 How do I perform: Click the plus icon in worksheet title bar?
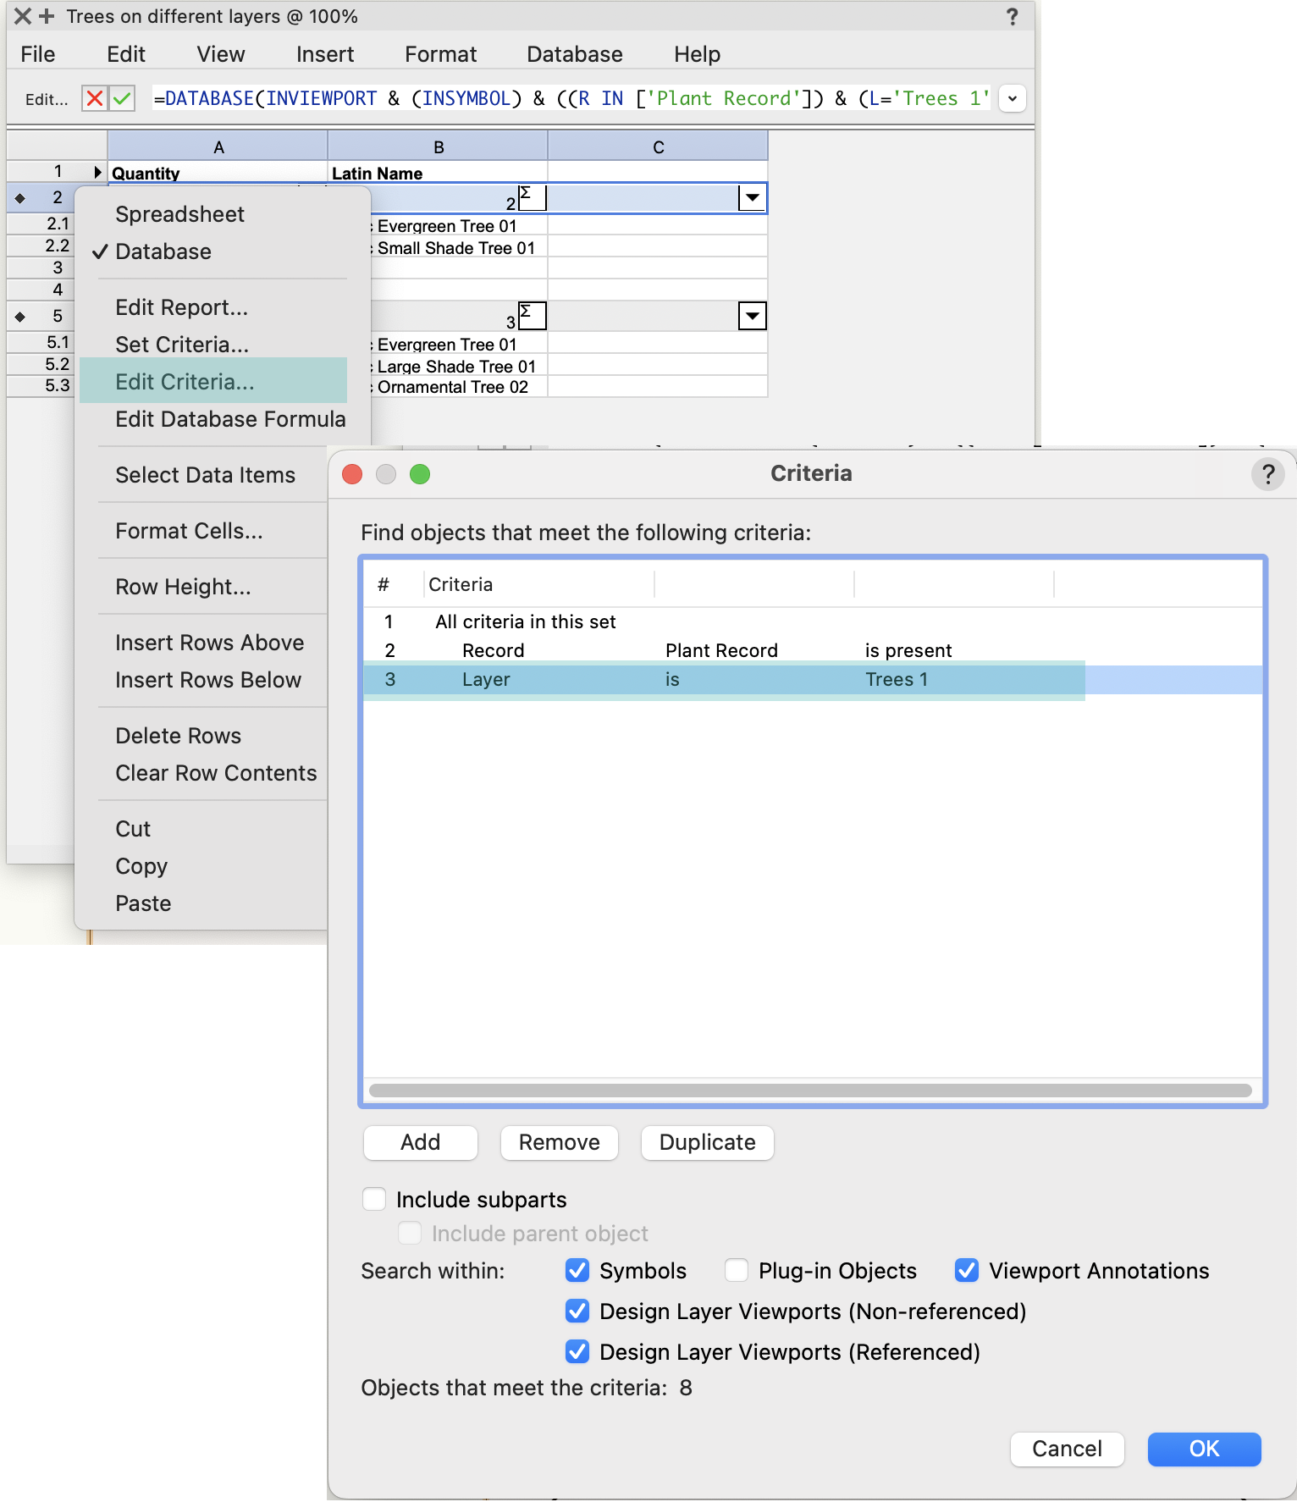pos(47,16)
